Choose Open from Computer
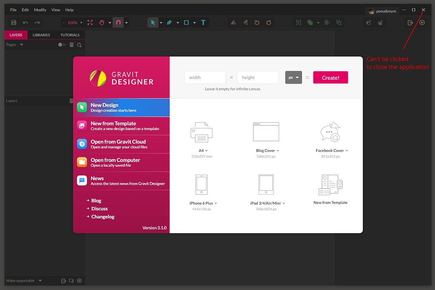 [x=121, y=162]
